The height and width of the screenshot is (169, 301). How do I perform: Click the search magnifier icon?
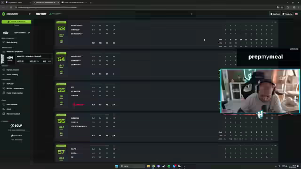[191, 14]
